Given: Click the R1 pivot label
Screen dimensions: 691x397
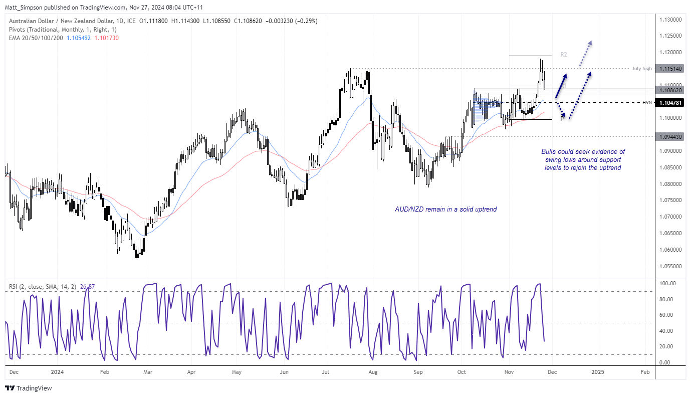Looking at the screenshot, I should 563,86.
